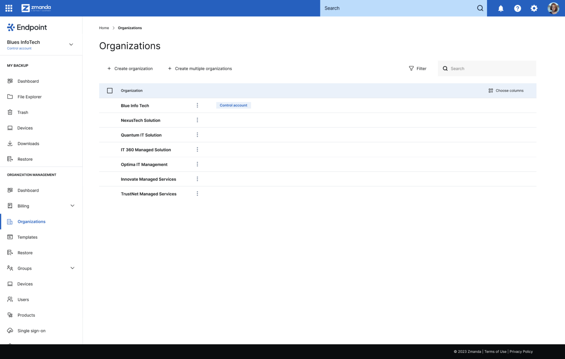565x359 pixels.
Task: Expand the Blues InfoTech account switcher
Action: tap(71, 44)
